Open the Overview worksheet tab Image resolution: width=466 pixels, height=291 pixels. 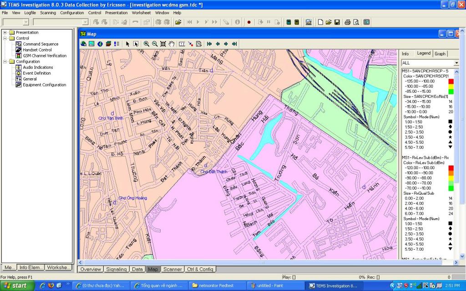91,269
